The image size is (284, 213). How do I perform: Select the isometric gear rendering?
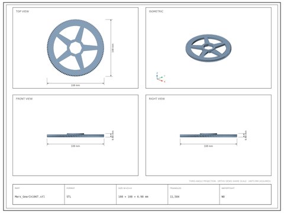208,48
